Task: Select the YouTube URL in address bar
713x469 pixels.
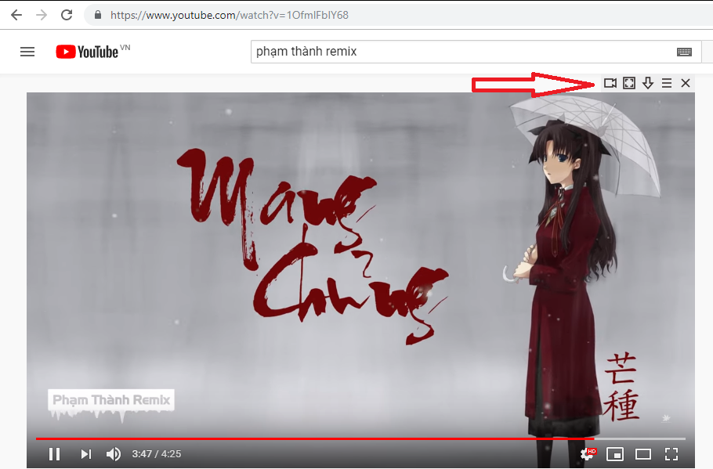Action: (229, 15)
